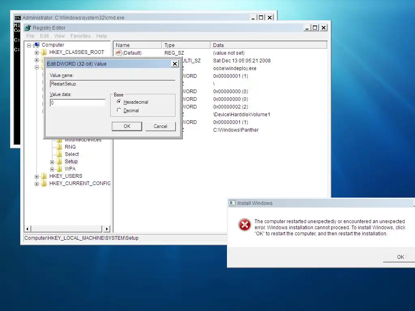Expand the HKEY_USERS node

[x=36, y=177]
